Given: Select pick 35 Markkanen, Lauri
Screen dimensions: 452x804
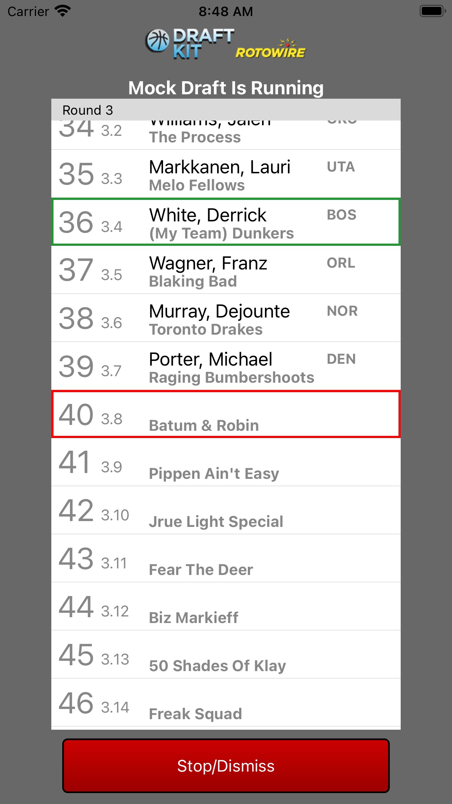Looking at the screenshot, I should point(226,174).
